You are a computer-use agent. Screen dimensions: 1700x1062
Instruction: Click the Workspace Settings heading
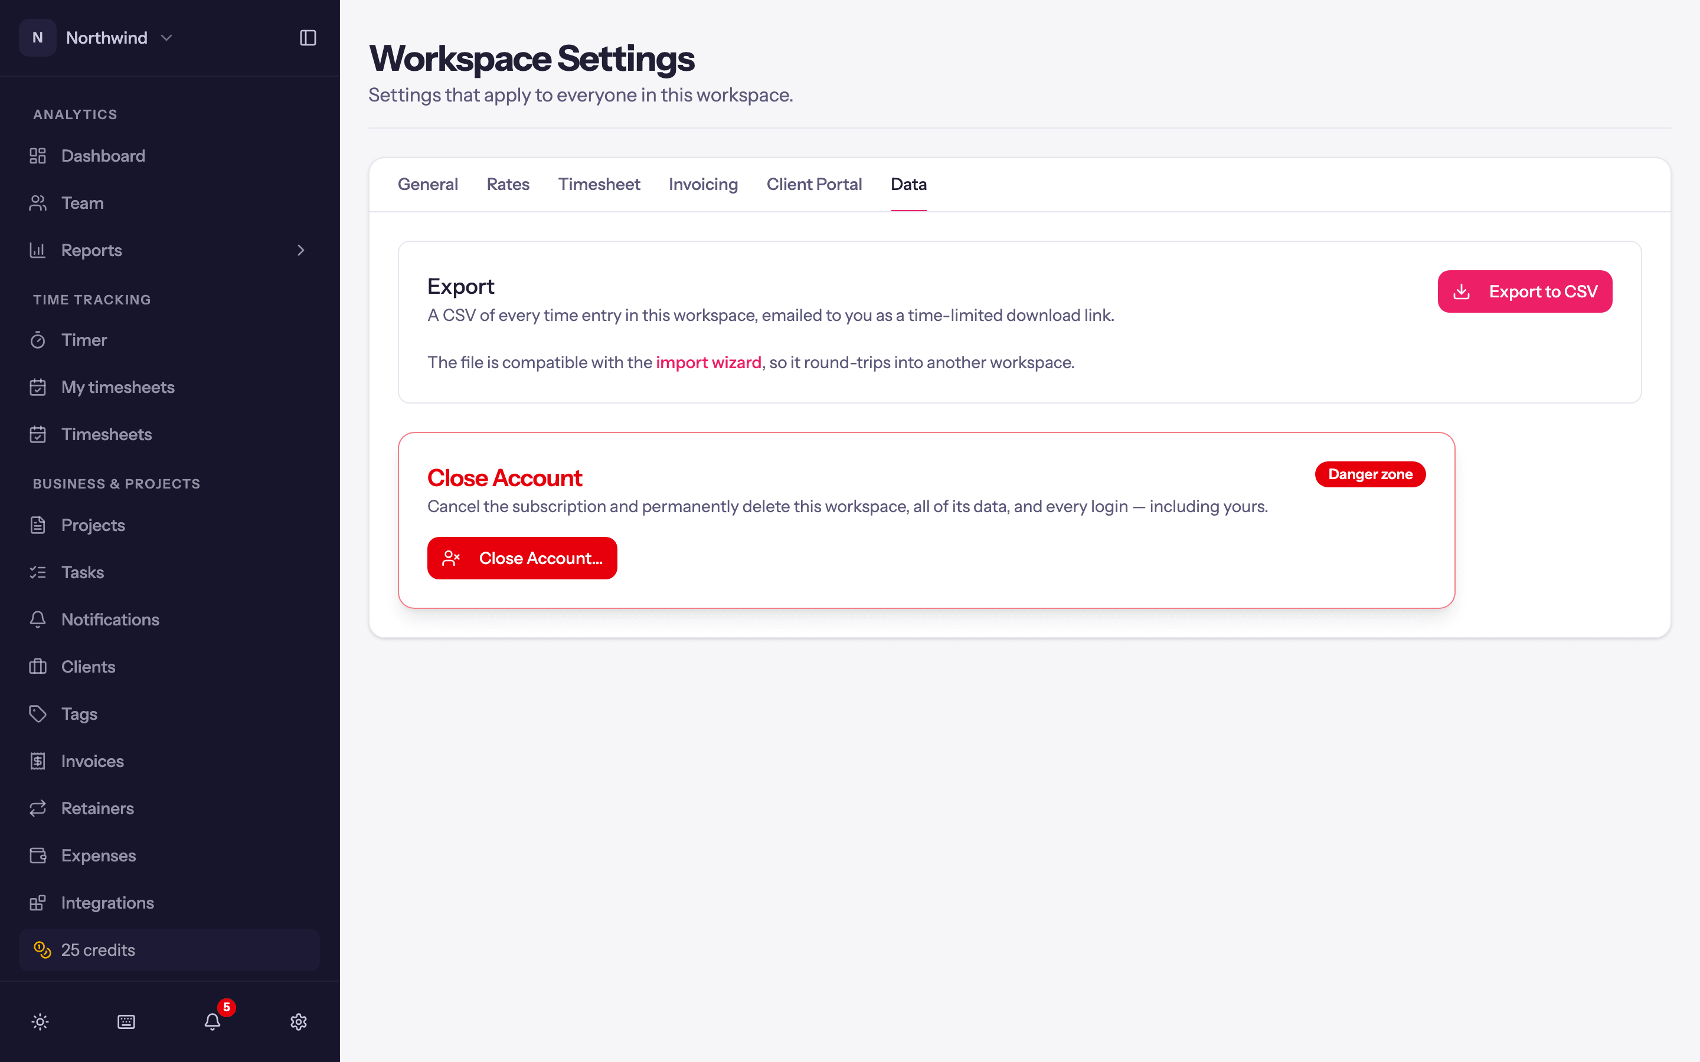point(532,58)
